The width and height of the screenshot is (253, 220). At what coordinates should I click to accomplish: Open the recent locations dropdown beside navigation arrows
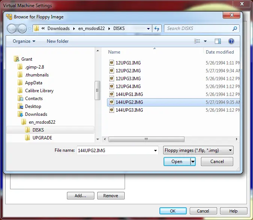click(30, 29)
